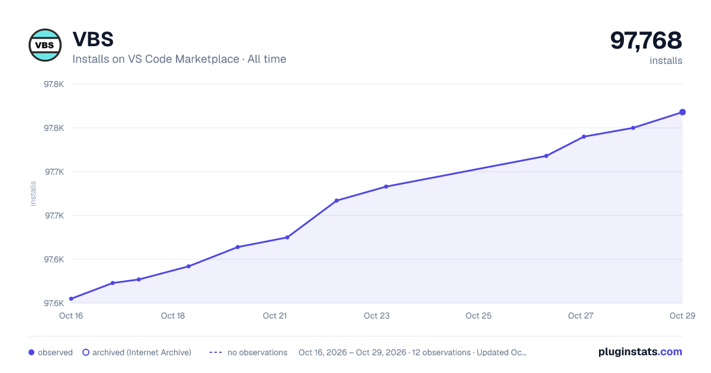This screenshot has height=373, width=711.
Task: Click the Oct 27 x-axis label
Action: (x=581, y=316)
